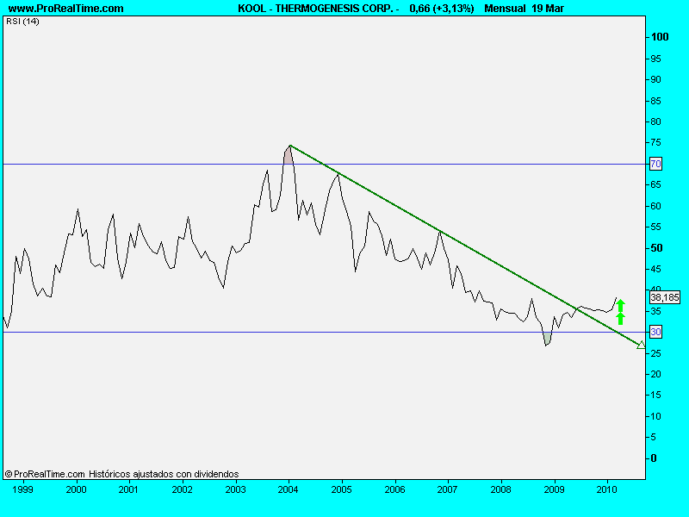Click the Históricos ajustados con dividendos note
The width and height of the screenshot is (689, 517).
(x=164, y=474)
